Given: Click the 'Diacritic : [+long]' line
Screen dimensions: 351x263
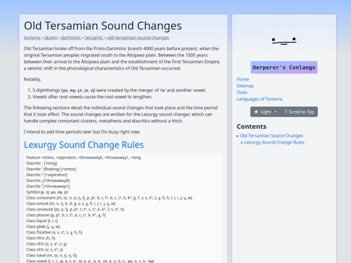Looking at the screenshot, I should tap(42, 164).
